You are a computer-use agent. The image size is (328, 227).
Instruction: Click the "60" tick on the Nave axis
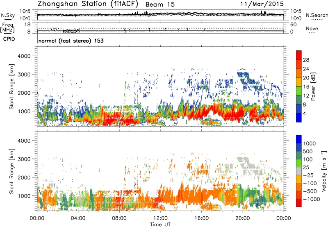pos(294,25)
